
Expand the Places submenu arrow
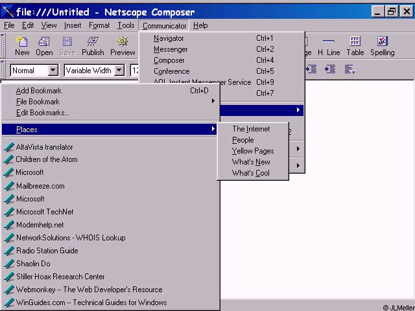coord(213,129)
